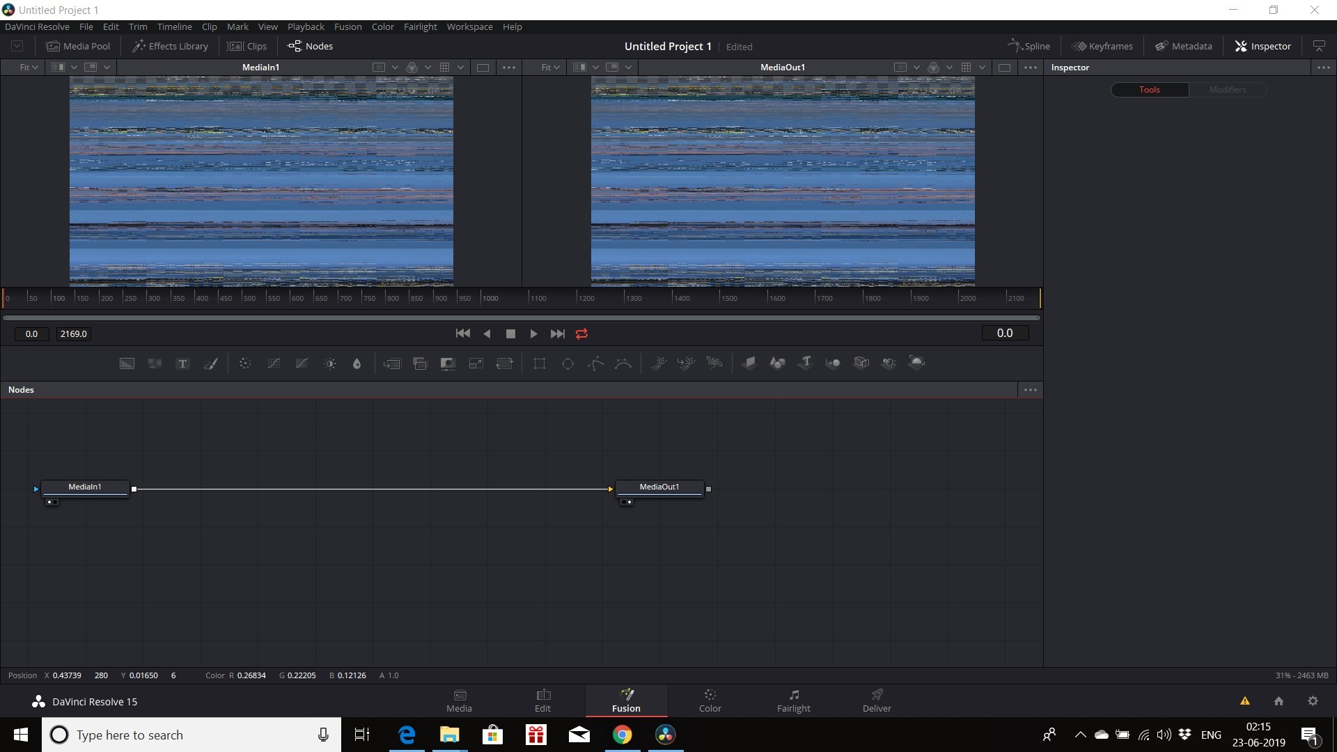
Task: Open Fit zoom dropdown in MediaIn1 viewer
Action: point(29,68)
